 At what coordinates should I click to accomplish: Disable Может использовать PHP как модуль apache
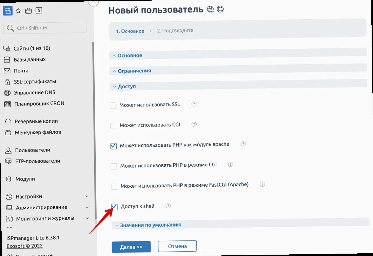(x=113, y=146)
